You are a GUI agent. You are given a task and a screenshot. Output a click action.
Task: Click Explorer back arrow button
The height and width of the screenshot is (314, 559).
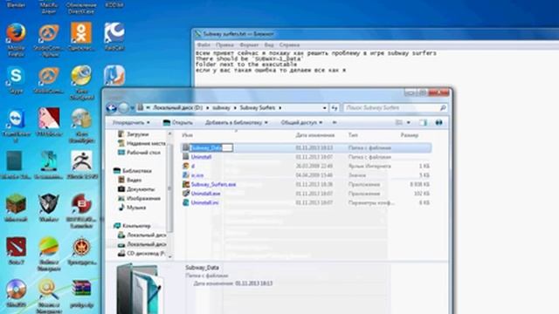point(111,107)
